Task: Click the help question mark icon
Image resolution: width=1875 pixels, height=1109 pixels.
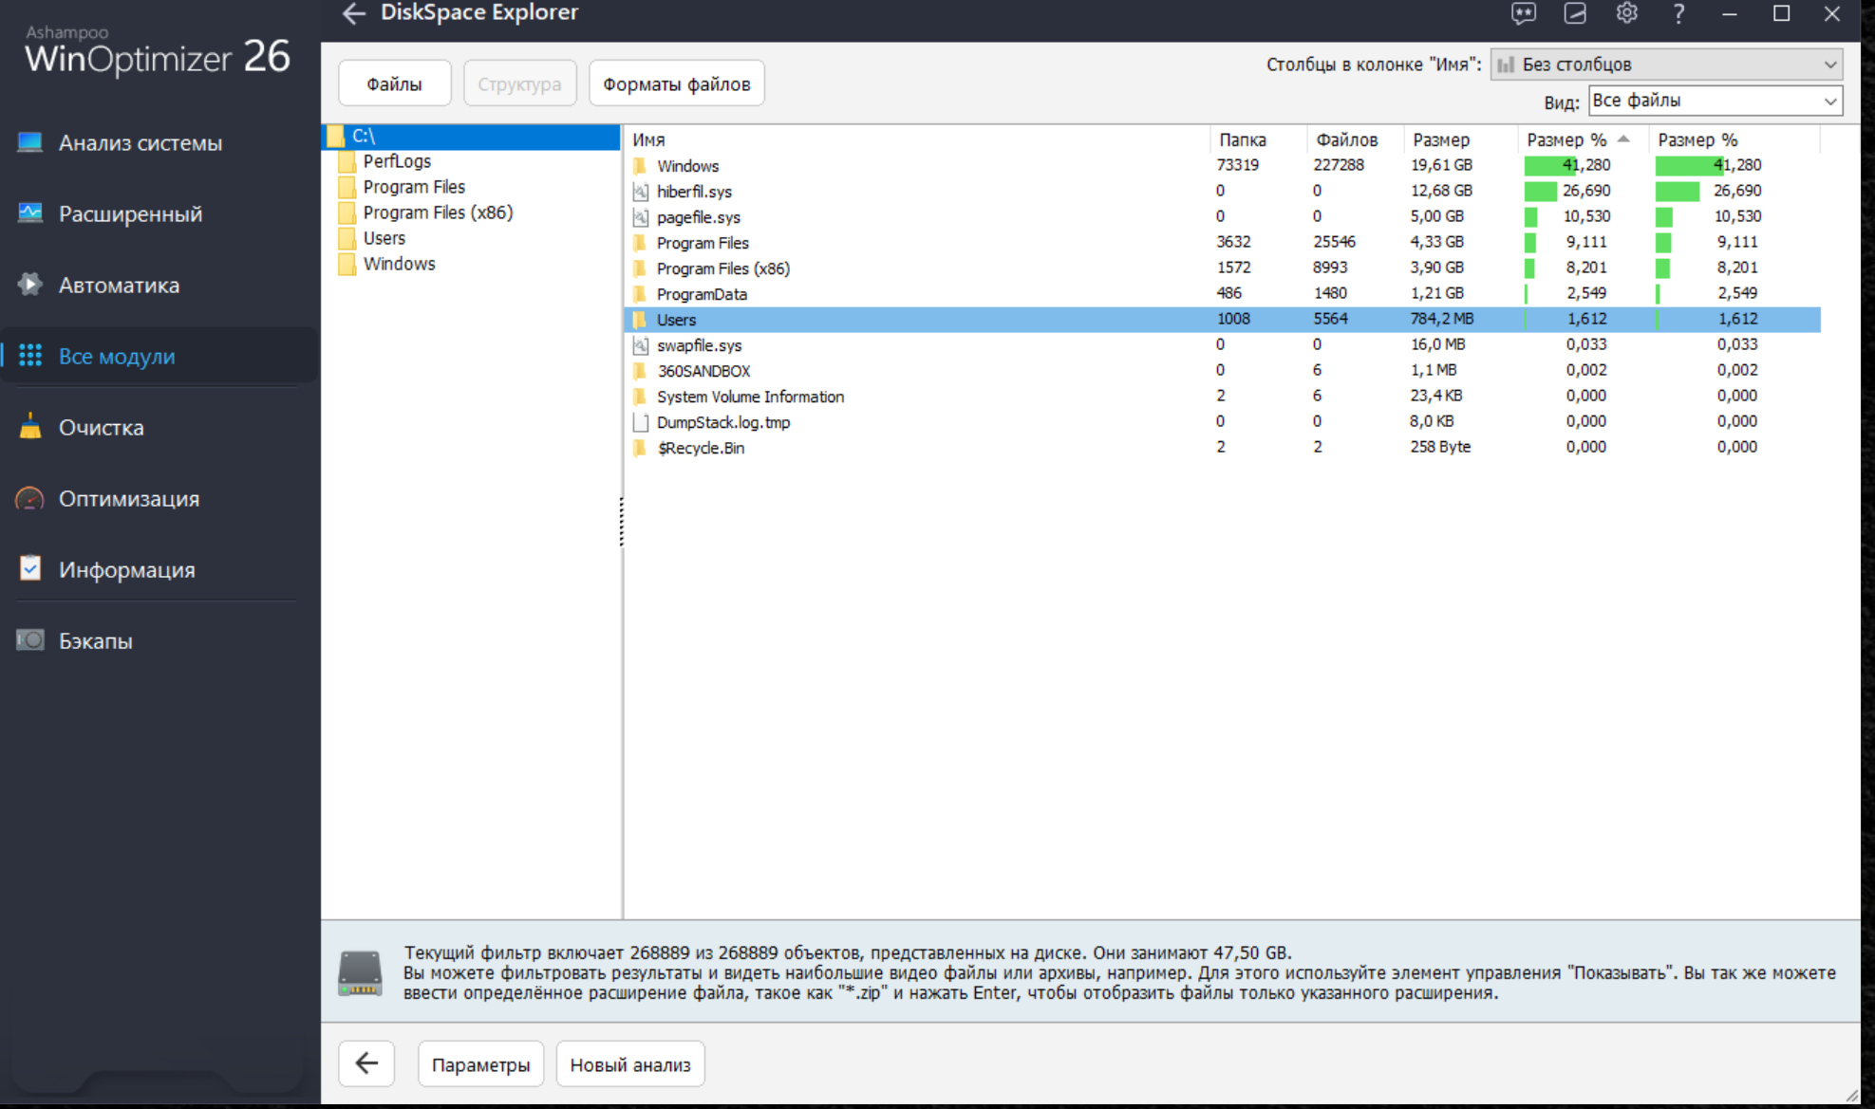Action: tap(1678, 13)
